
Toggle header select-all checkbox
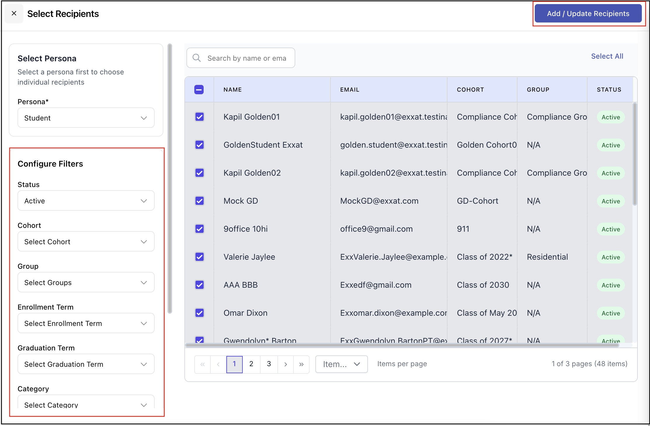[199, 90]
